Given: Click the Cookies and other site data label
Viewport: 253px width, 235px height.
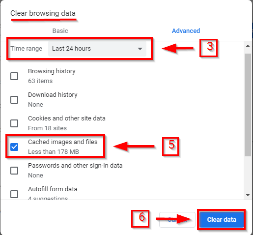Looking at the screenshot, I should (x=67, y=118).
